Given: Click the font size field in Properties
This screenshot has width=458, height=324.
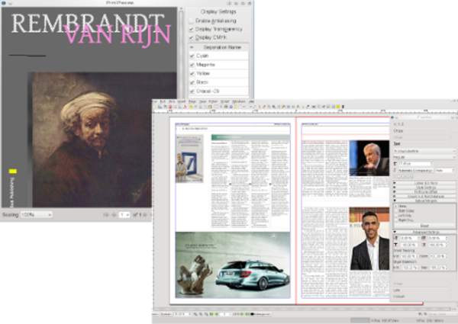Looking at the screenshot, I should [x=415, y=164].
